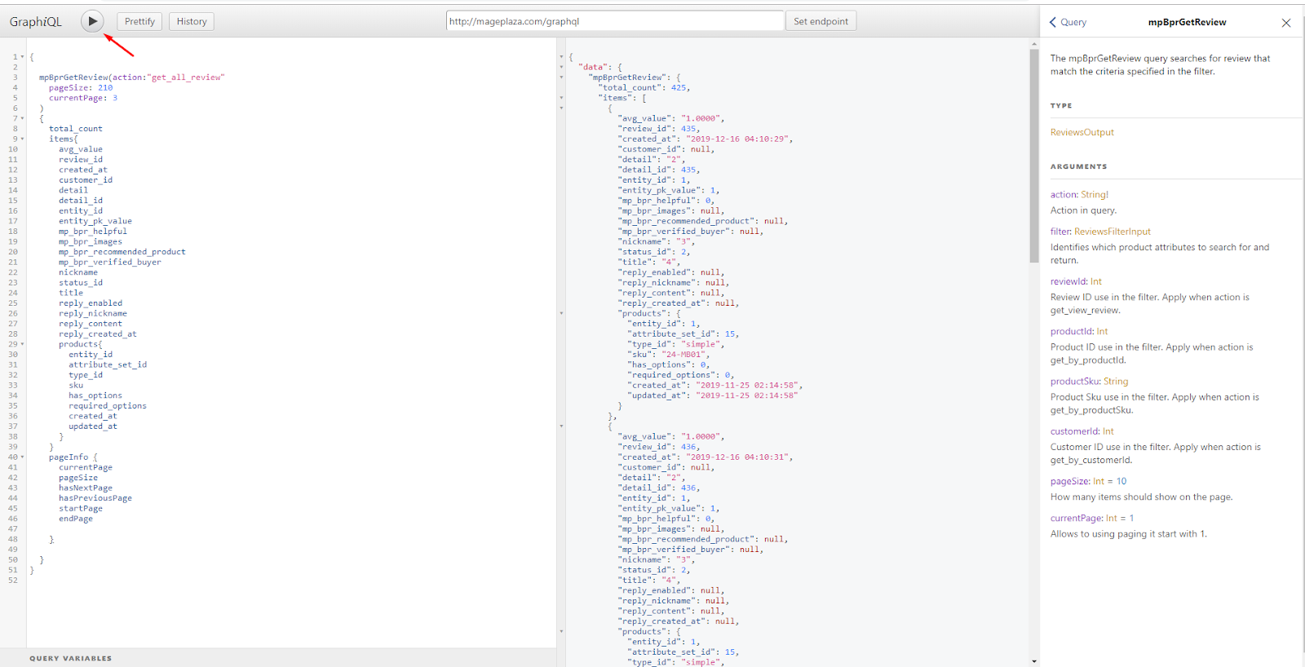Open ReviewsFilterInput type in docs
Viewport: 1305px width, 667px height.
click(x=1112, y=232)
